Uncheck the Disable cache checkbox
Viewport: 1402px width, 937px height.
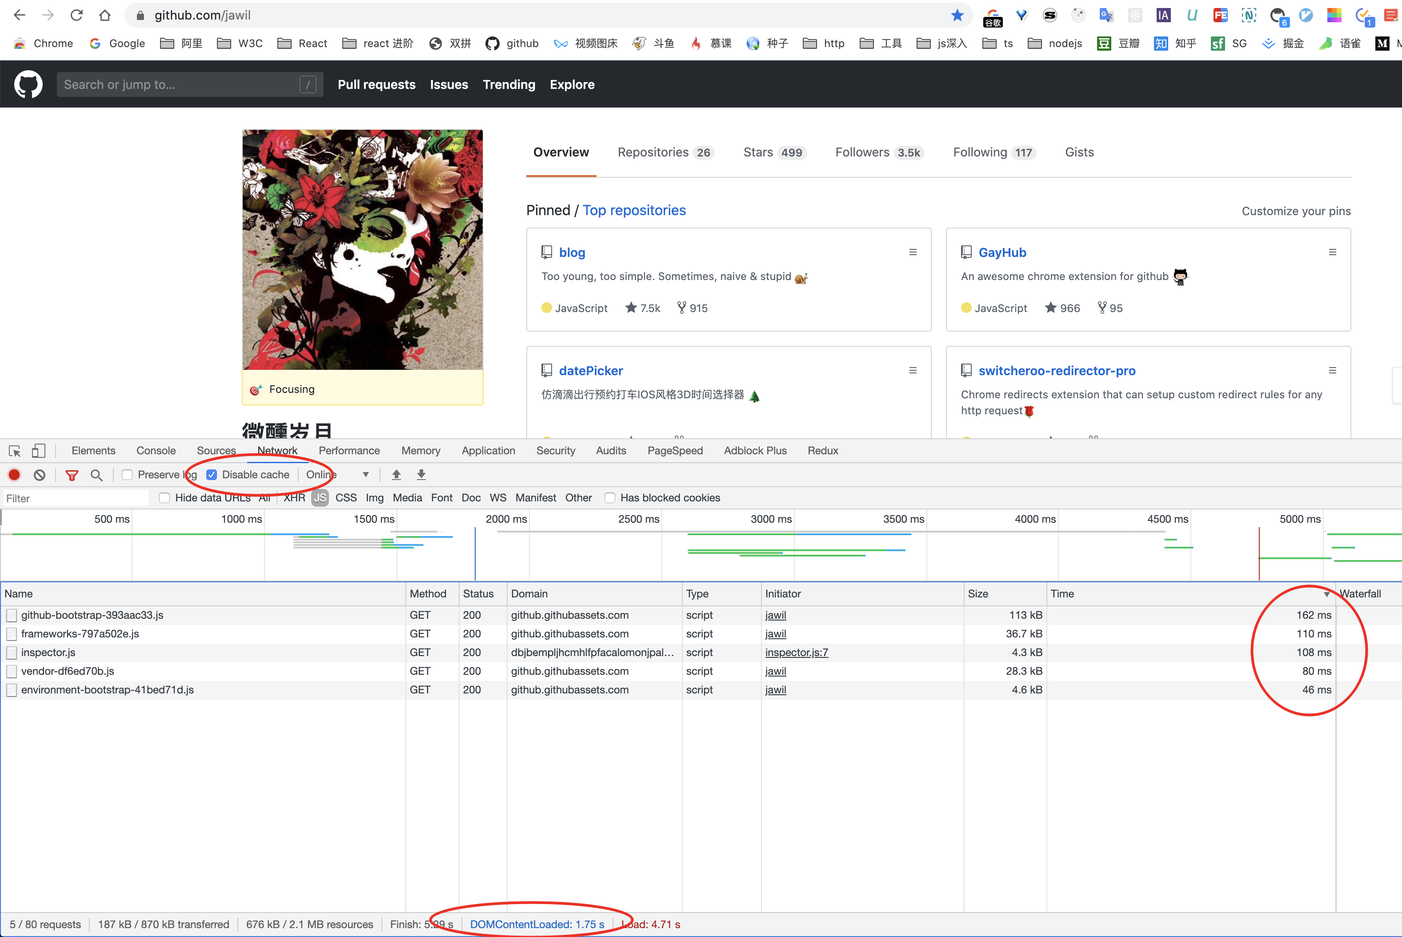click(x=212, y=475)
